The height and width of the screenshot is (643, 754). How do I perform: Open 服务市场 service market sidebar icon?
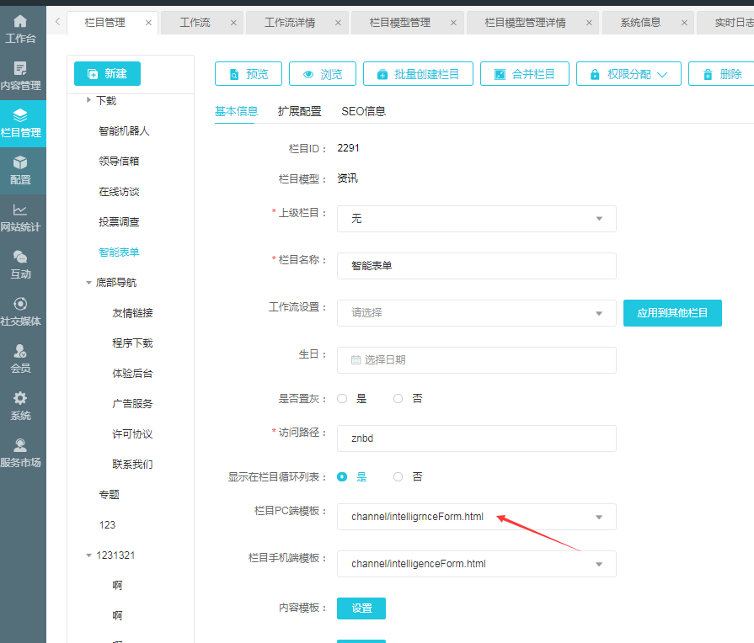click(20, 453)
